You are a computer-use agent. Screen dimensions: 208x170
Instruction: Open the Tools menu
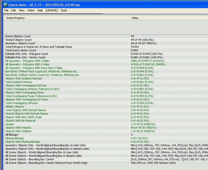click(x=64, y=11)
